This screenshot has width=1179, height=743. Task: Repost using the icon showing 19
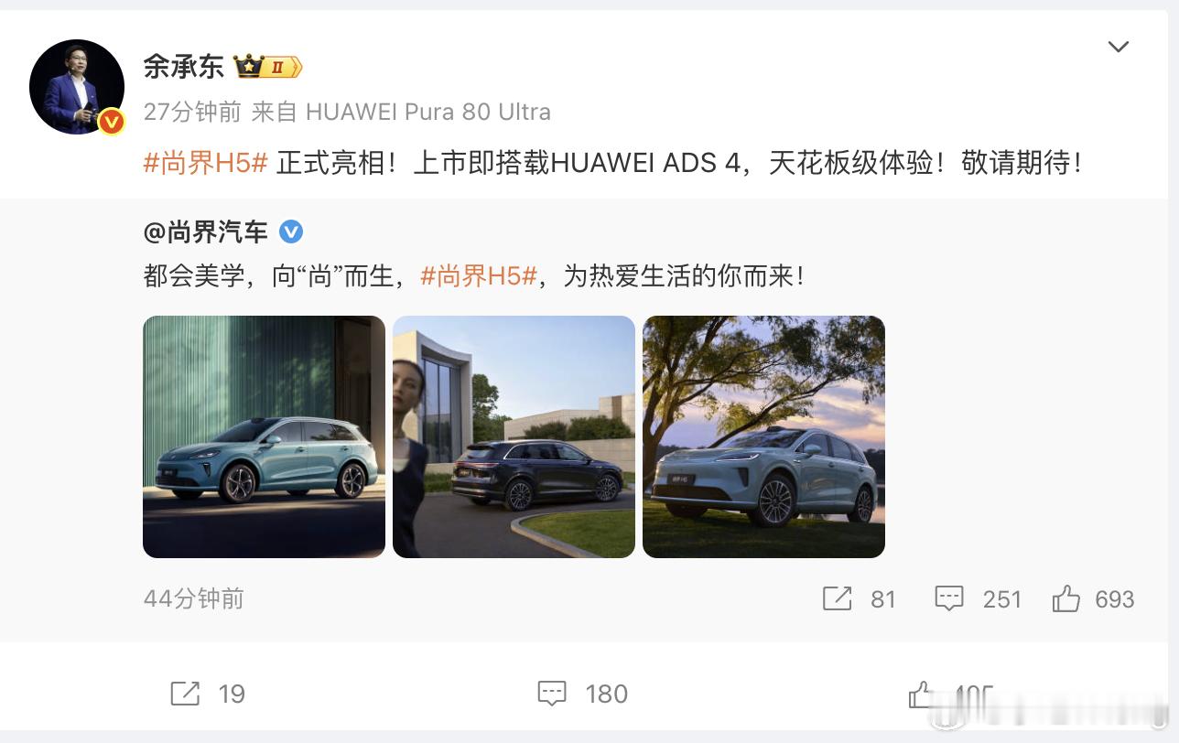pyautogui.click(x=185, y=694)
